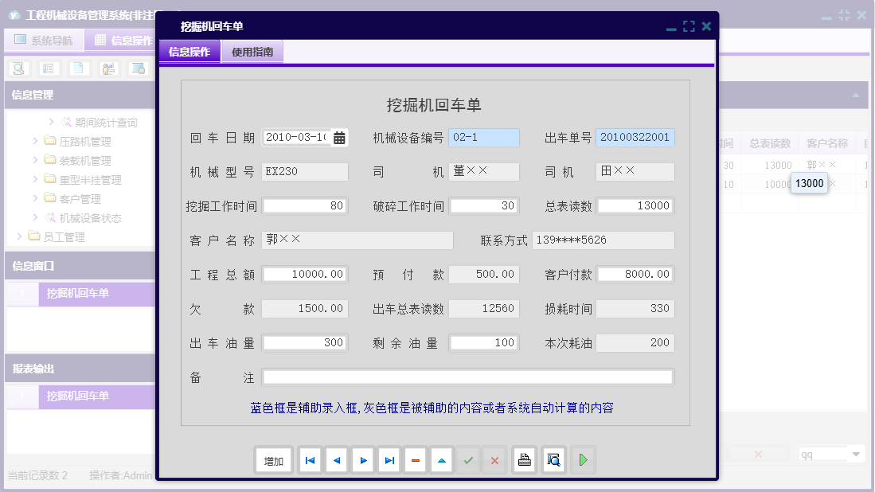Print the 挖掘机回车单 record
The image size is (875, 492).
coord(523,459)
